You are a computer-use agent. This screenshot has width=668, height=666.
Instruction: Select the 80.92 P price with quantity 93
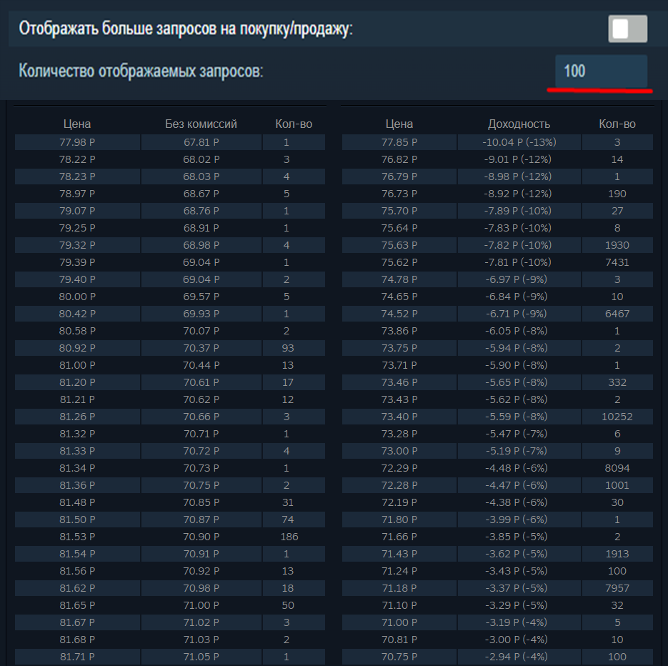tap(77, 348)
